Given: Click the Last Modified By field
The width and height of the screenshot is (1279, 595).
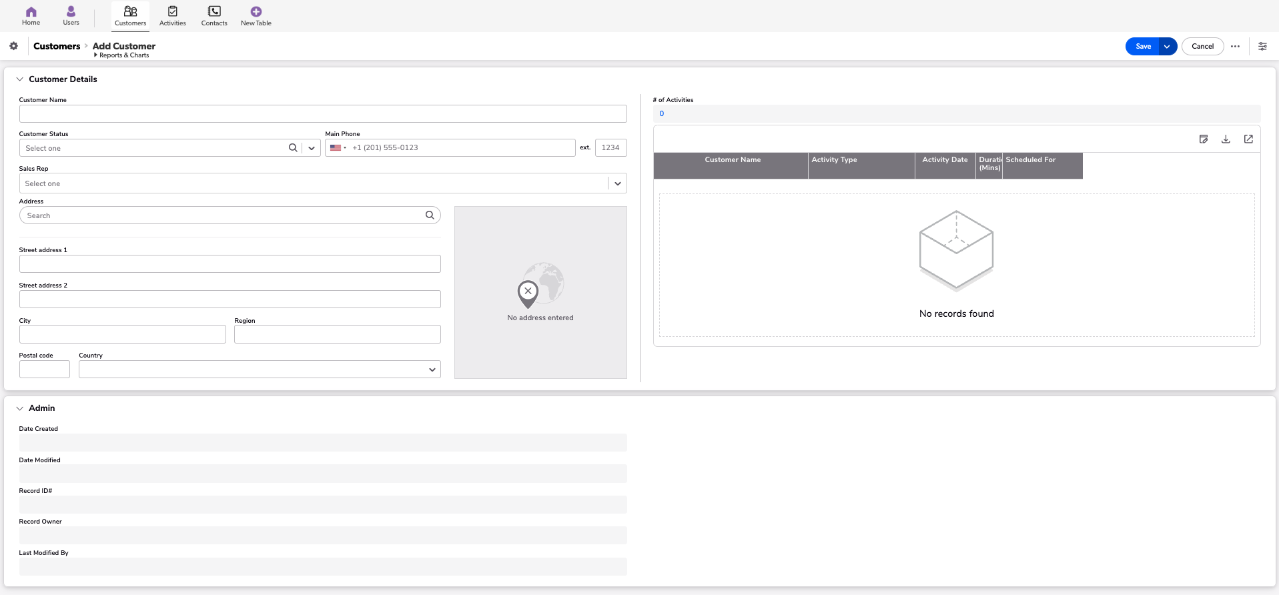Looking at the screenshot, I should point(323,566).
